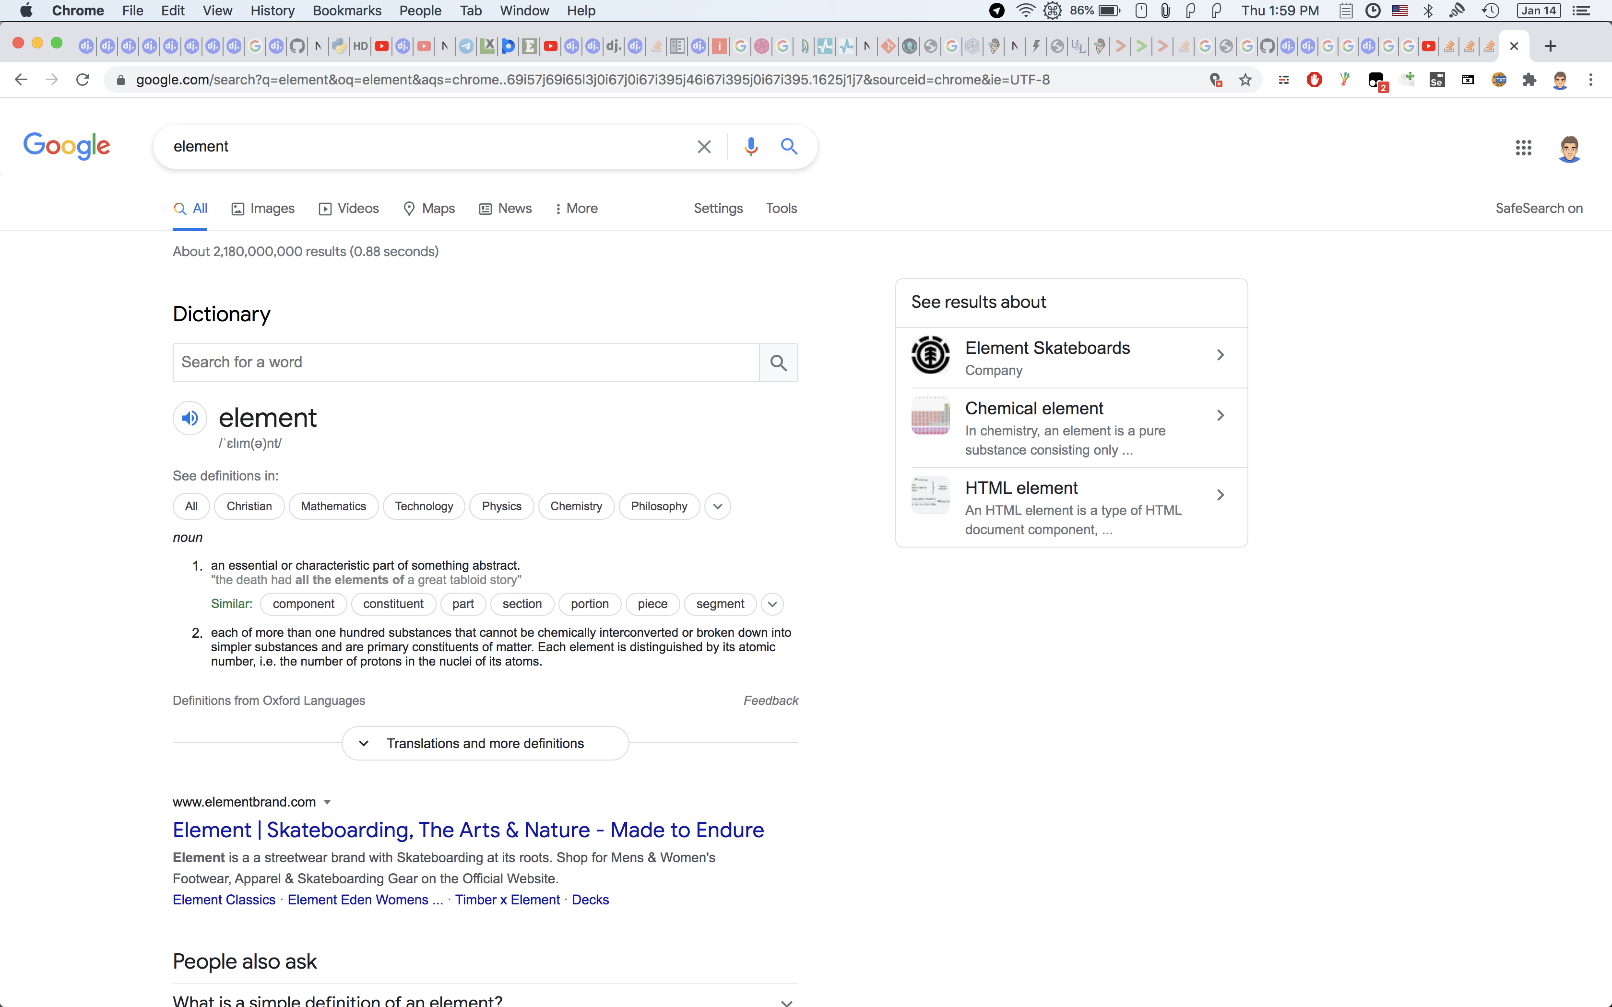The image size is (1612, 1007).
Task: Click the HTML element thumbnail
Action: [930, 495]
